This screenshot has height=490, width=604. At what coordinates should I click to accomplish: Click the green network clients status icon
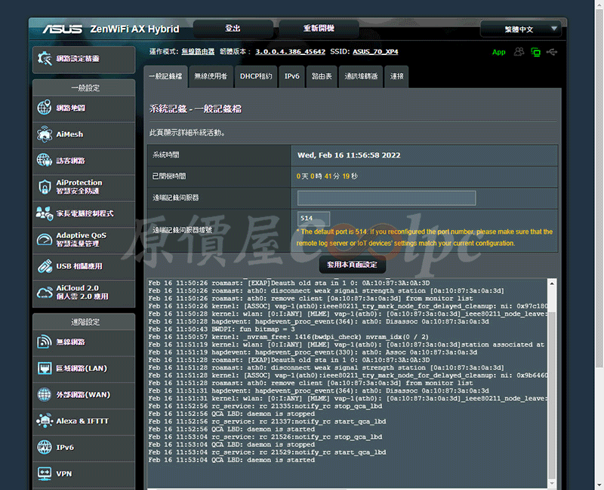click(x=535, y=52)
